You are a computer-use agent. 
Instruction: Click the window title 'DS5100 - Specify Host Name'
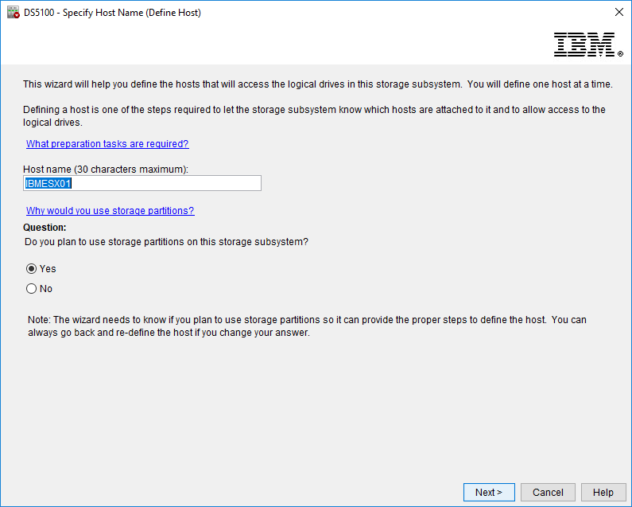[112, 13]
